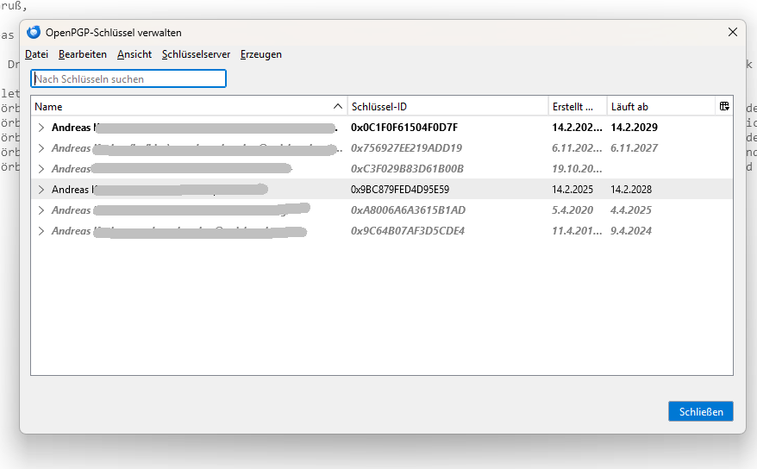Click the Schließen button
Viewport: 757px width, 469px height.
(x=700, y=411)
